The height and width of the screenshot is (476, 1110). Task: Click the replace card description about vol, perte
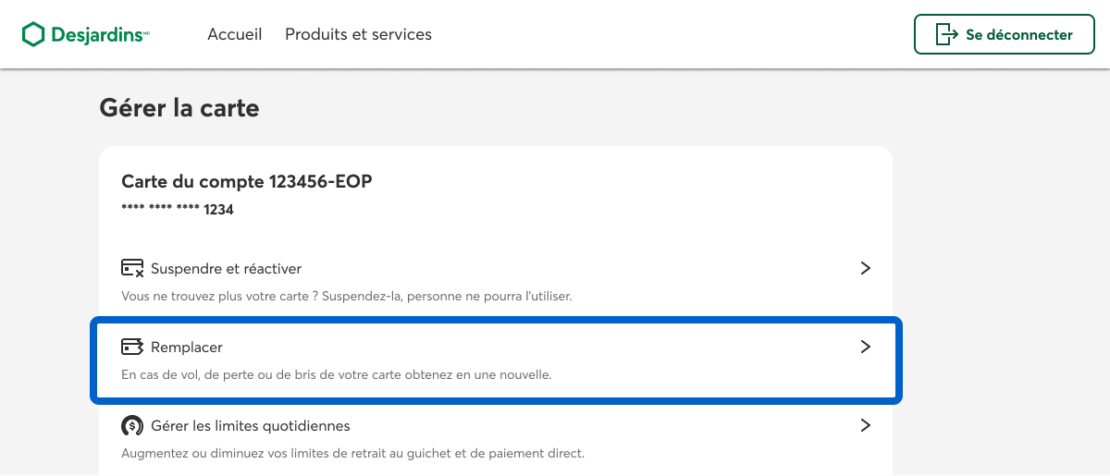337,375
